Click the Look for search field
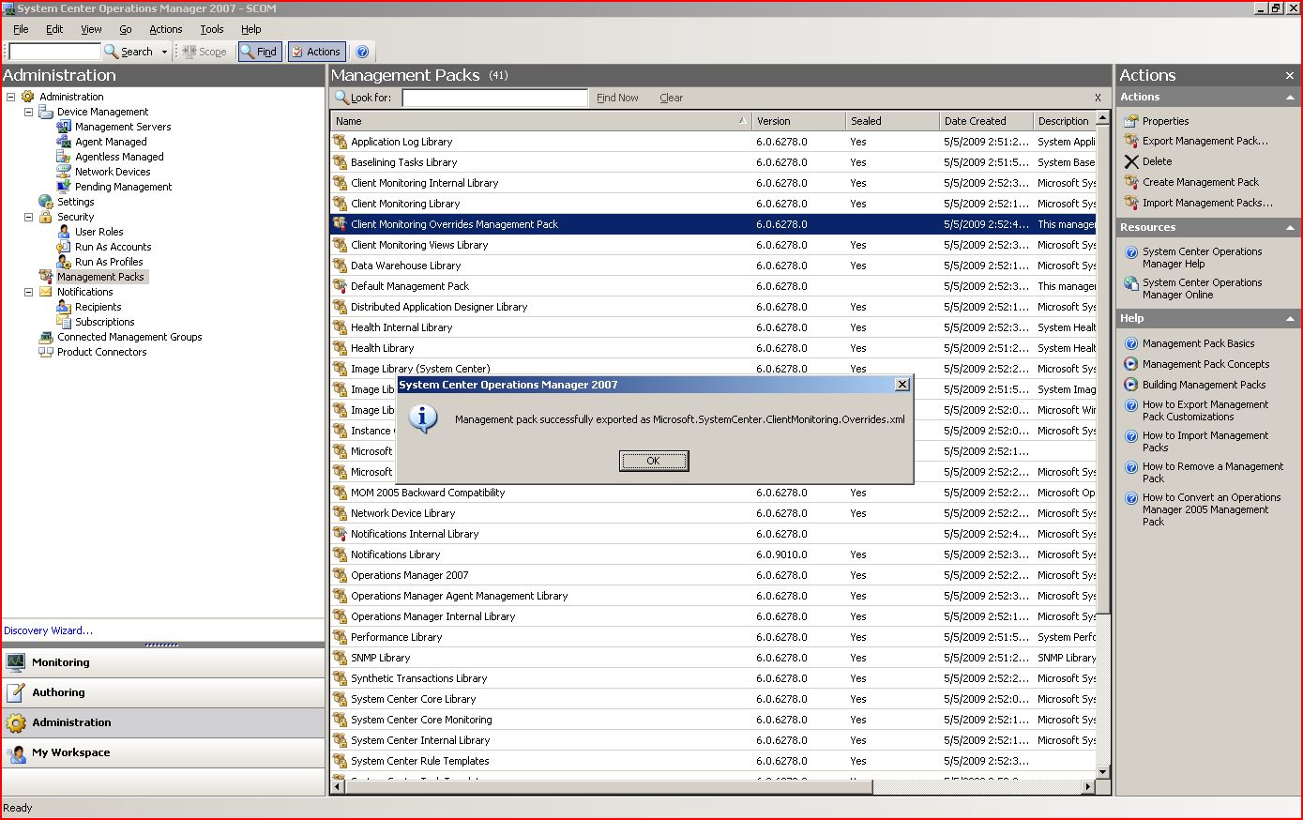This screenshot has width=1303, height=820. tap(494, 98)
